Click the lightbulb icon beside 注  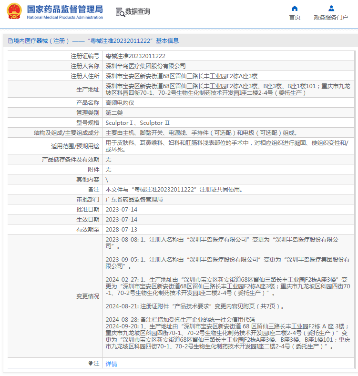[x=91, y=364]
